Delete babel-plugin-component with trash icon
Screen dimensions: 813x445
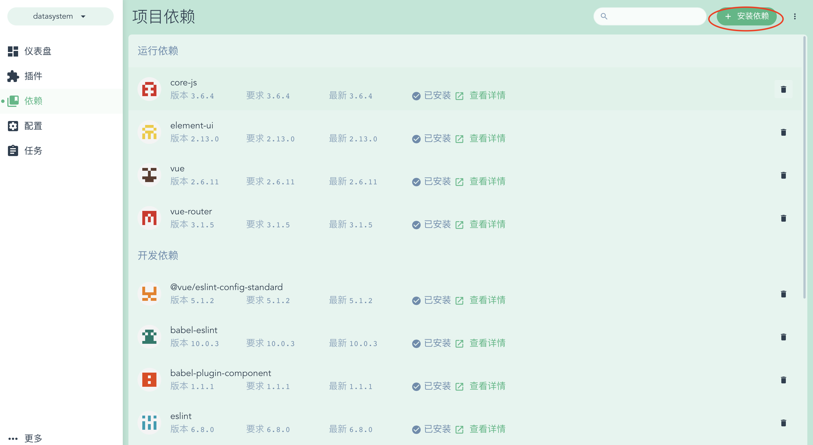pos(783,380)
